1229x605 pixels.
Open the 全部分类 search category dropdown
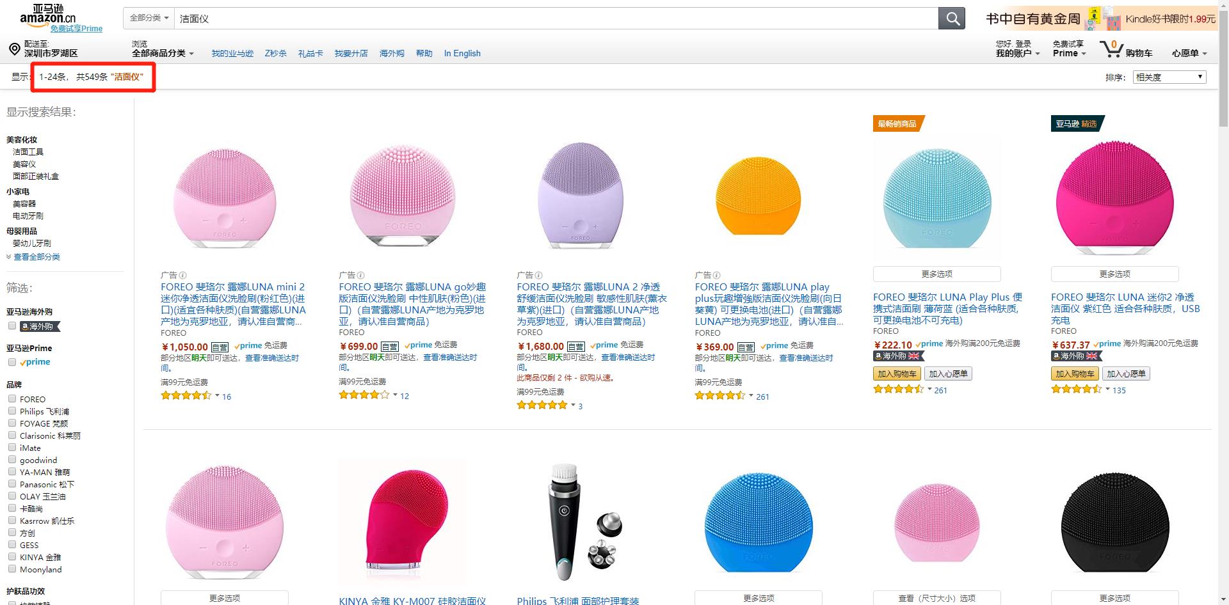click(x=149, y=19)
